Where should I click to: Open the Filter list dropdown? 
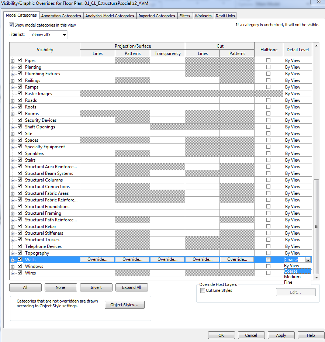click(x=48, y=35)
